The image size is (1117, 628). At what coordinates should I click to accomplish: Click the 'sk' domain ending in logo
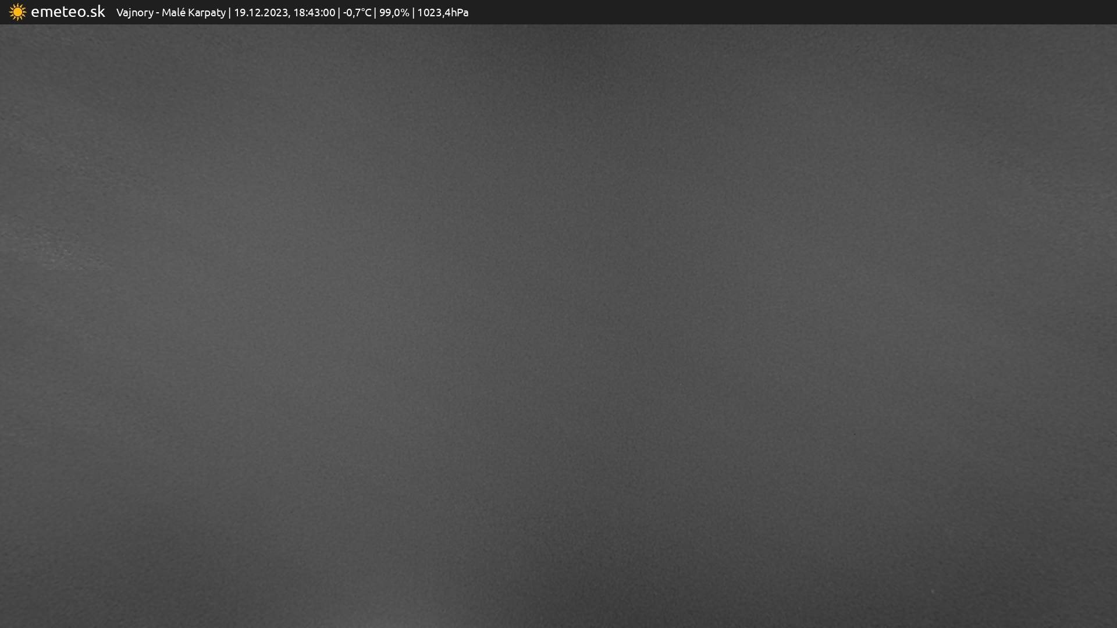click(97, 12)
